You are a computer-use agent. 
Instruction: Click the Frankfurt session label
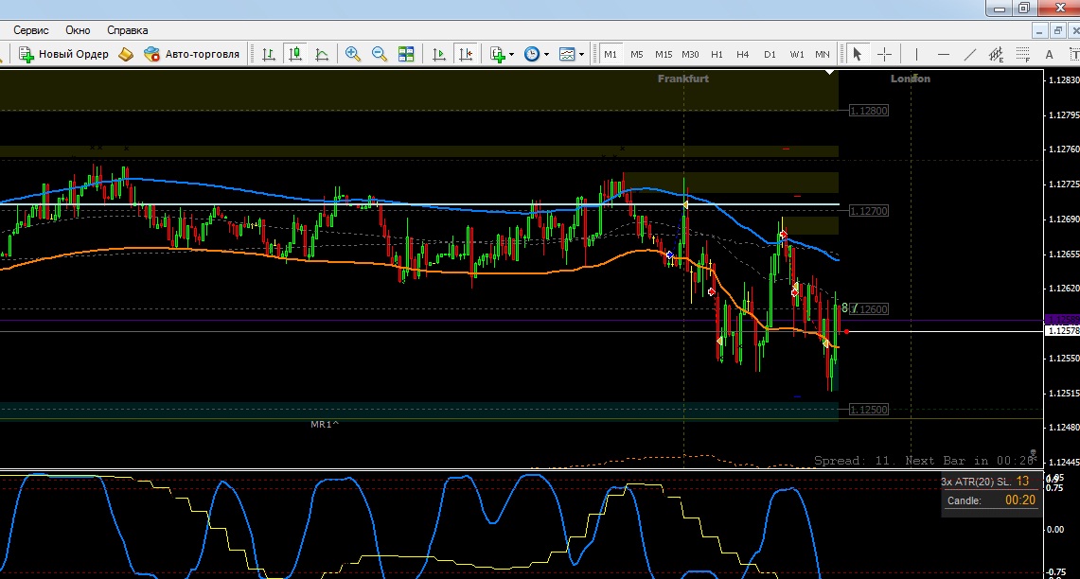(682, 79)
